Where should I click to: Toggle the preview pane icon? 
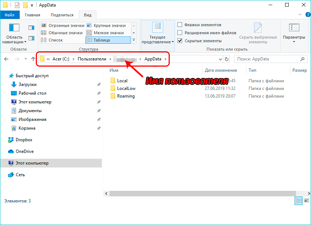[x=31, y=28]
